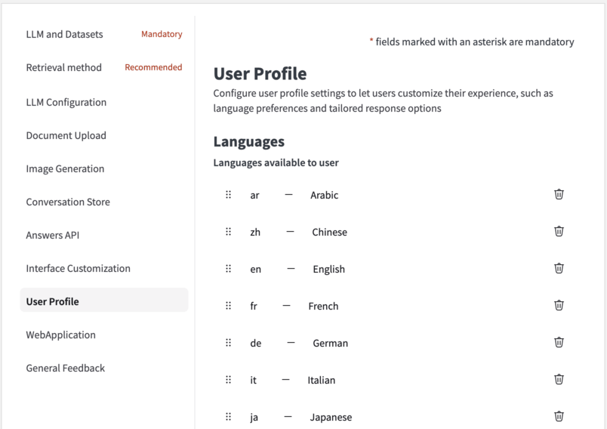607x429 pixels.
Task: Go to Retrieval method settings
Action: pos(64,68)
